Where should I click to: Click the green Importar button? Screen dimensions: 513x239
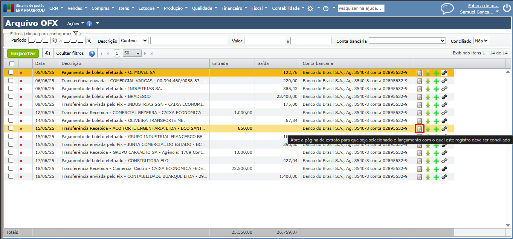tap(23, 53)
